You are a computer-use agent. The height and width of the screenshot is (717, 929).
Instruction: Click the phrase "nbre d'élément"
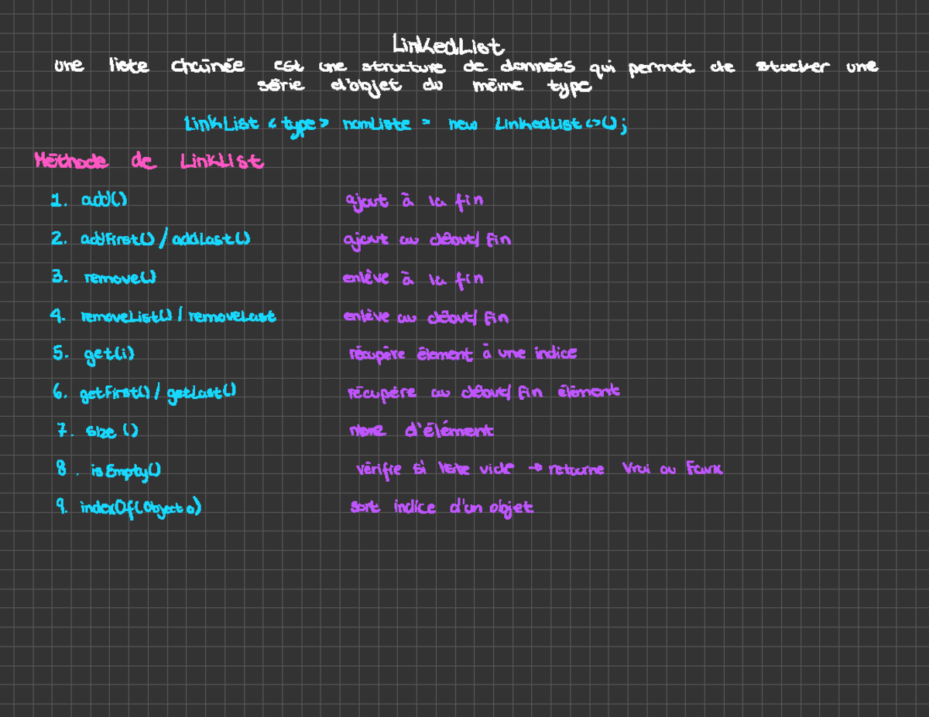[x=422, y=431]
